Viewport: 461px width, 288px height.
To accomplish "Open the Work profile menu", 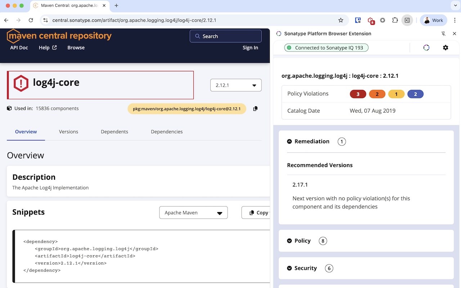I will [434, 20].
